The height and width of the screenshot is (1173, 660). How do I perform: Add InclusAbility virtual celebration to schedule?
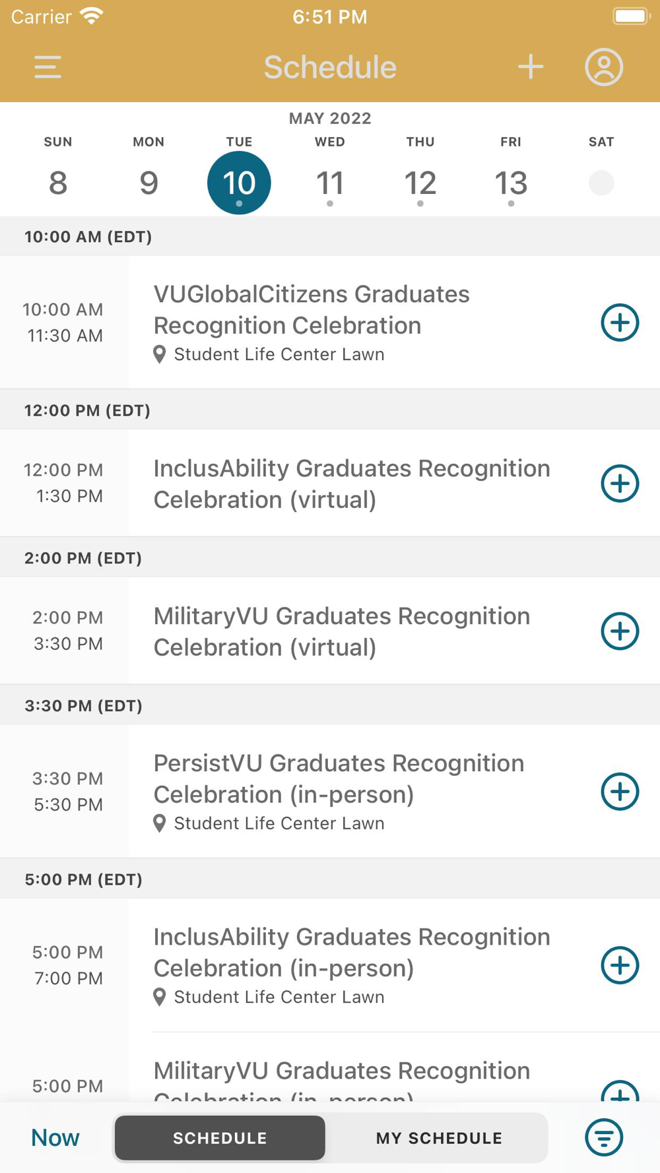(620, 484)
